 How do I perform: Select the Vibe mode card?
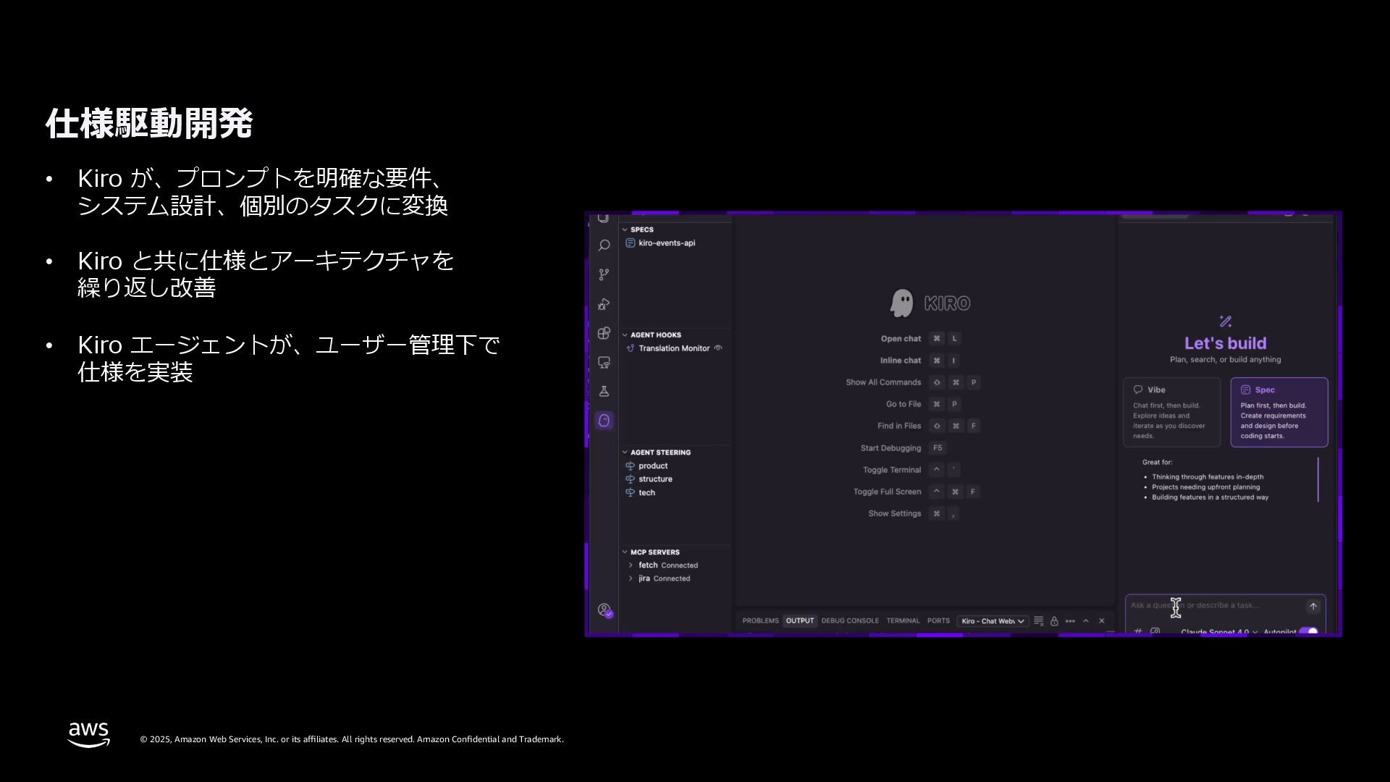(x=1171, y=412)
